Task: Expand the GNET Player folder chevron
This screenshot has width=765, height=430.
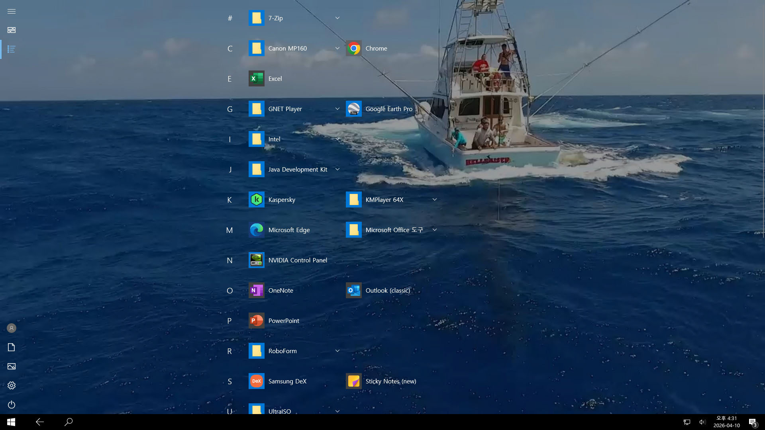Action: (337, 109)
